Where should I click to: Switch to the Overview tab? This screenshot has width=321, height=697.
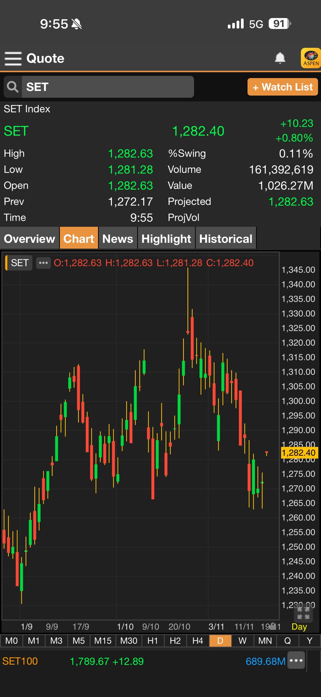pyautogui.click(x=30, y=239)
